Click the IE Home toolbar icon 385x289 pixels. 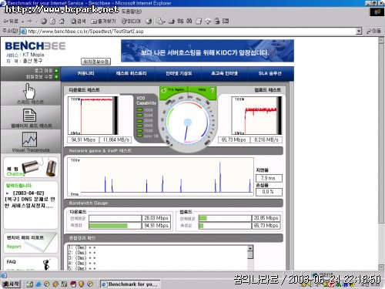coord(62,22)
